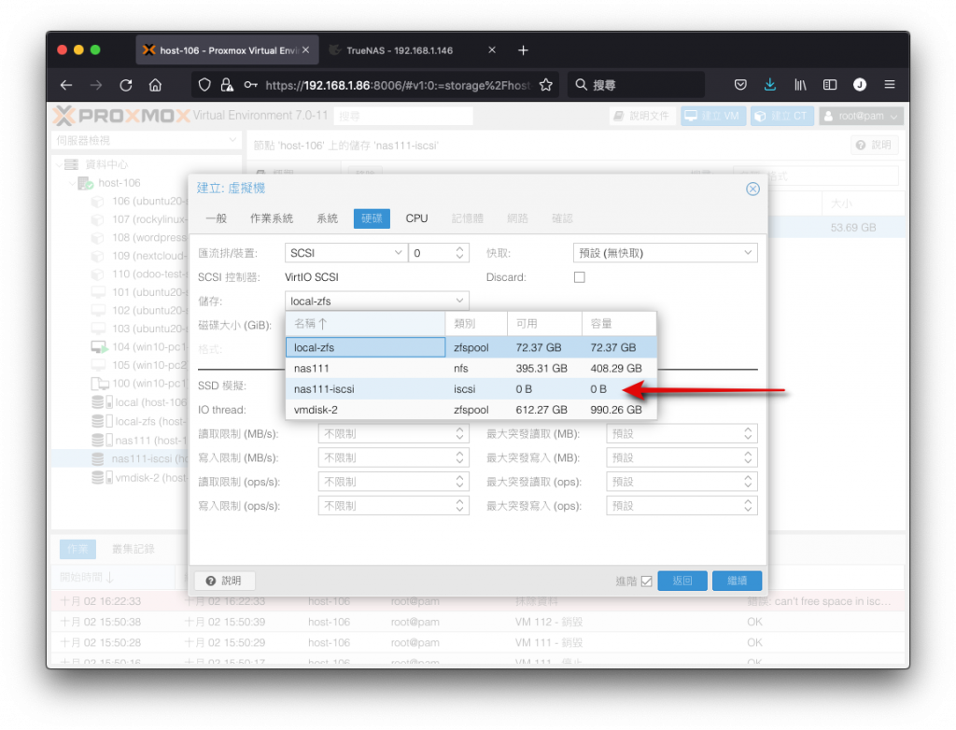Open the root@pam user menu
This screenshot has width=956, height=730.
pyautogui.click(x=861, y=116)
